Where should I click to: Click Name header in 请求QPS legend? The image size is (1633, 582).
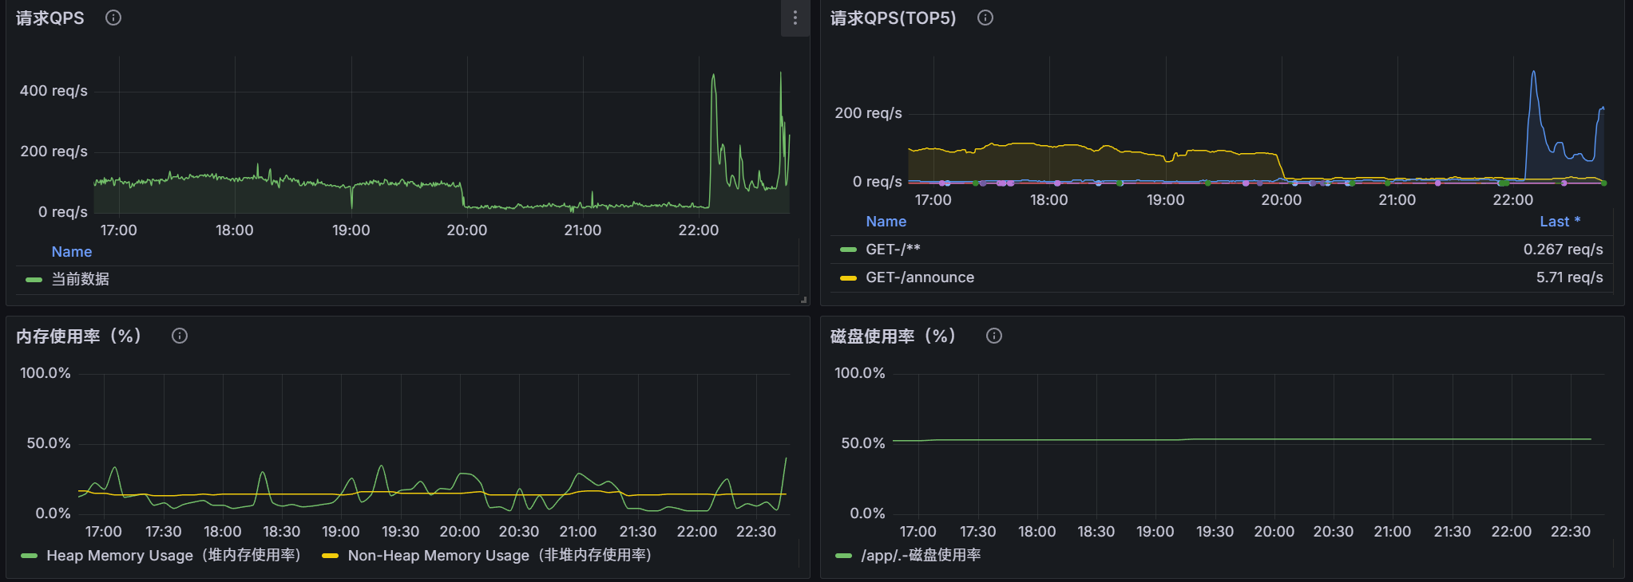tap(72, 252)
